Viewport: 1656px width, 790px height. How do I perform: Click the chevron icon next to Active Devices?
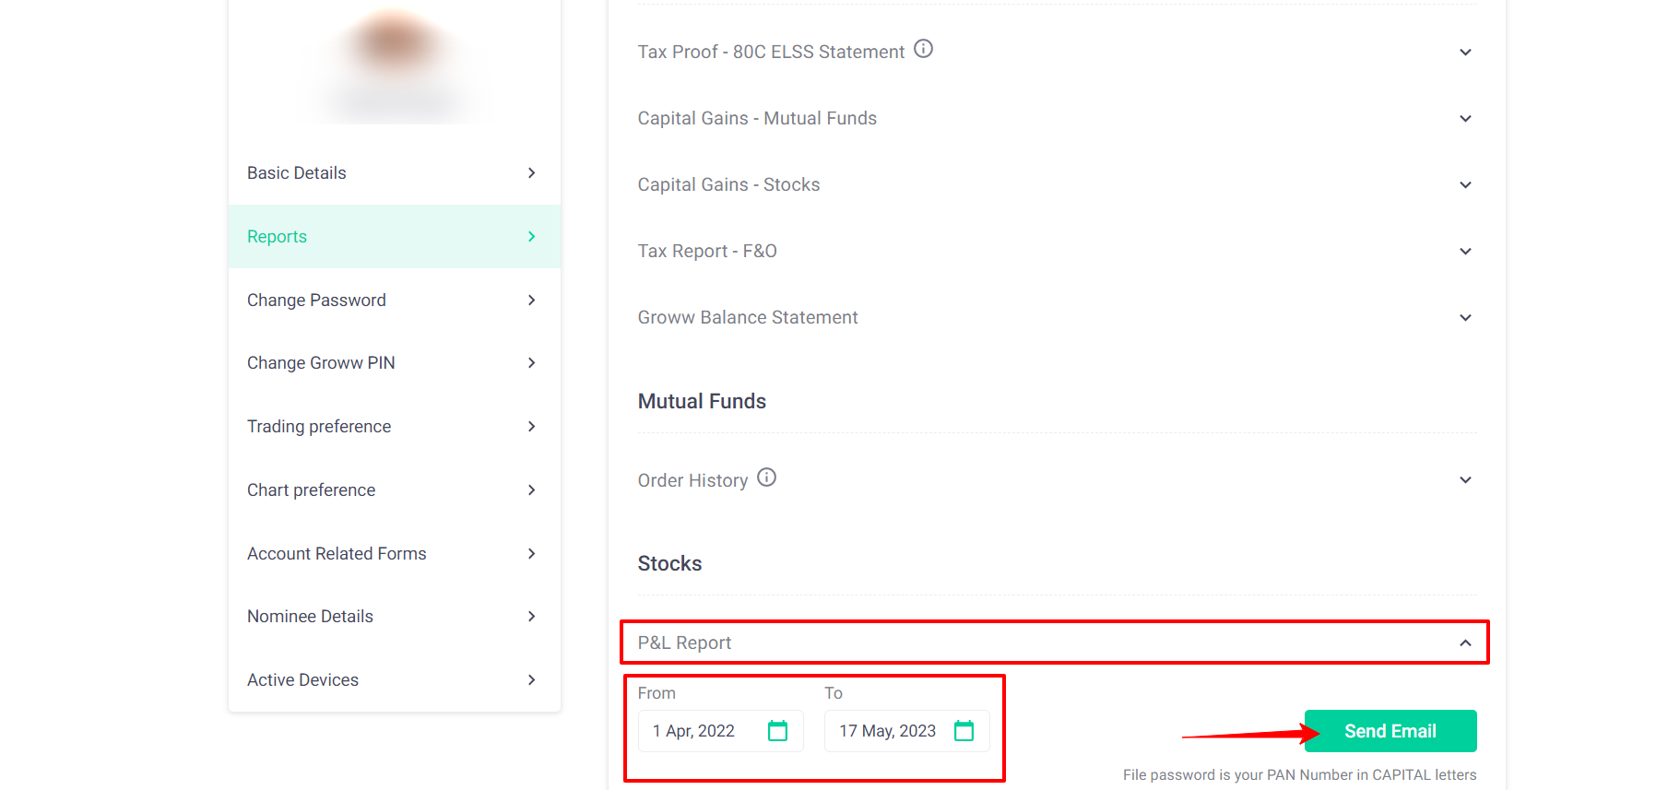532,680
